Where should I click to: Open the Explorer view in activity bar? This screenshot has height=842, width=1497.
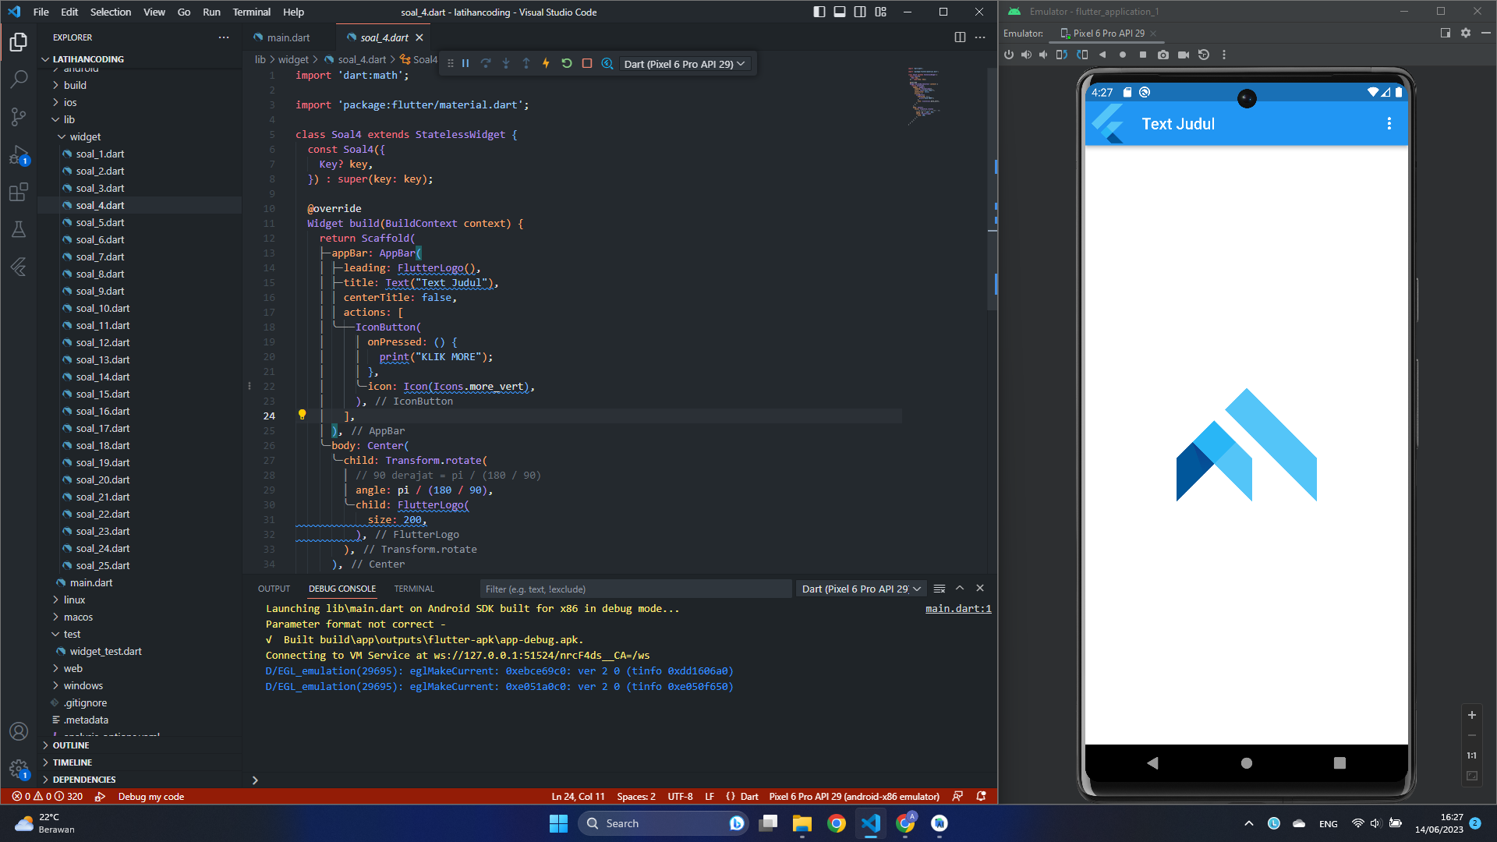[19, 41]
